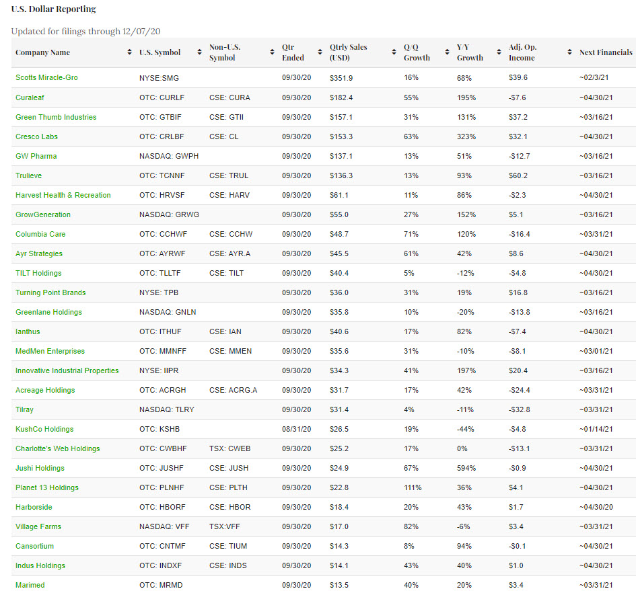
Task: Open Harvest Health & Recreation link
Action: tap(63, 195)
